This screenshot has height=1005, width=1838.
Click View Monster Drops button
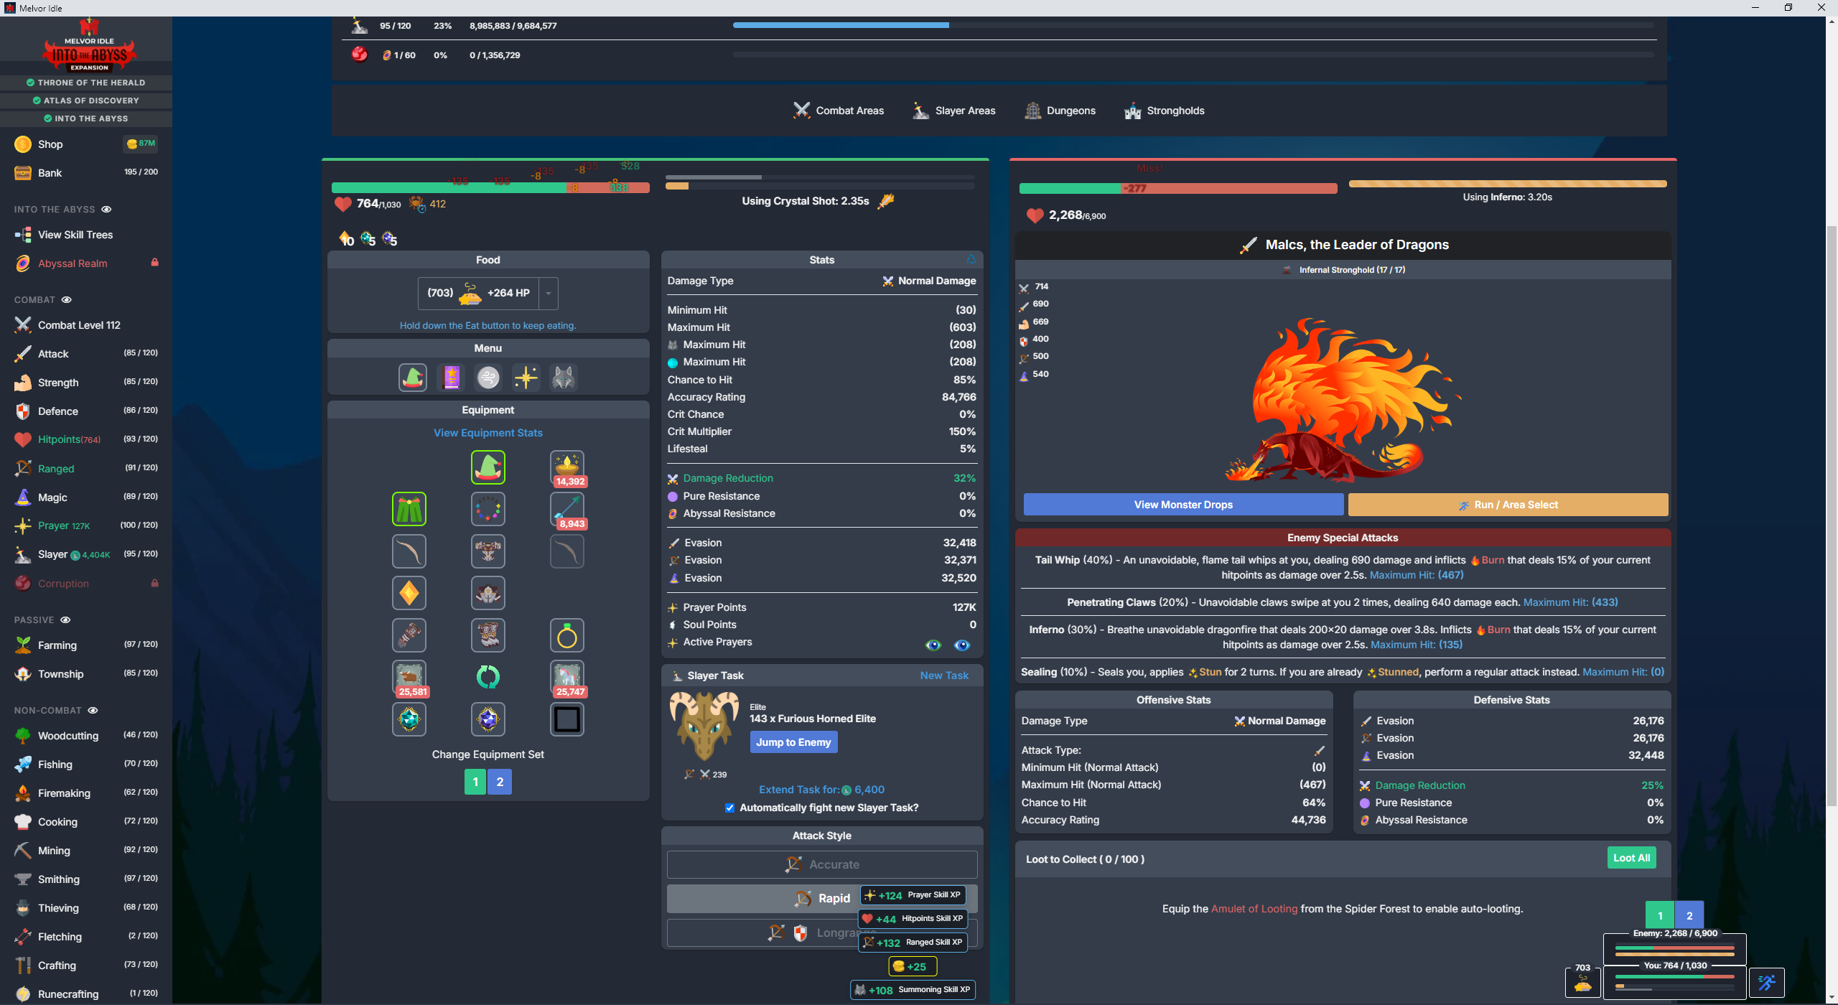[x=1183, y=505]
